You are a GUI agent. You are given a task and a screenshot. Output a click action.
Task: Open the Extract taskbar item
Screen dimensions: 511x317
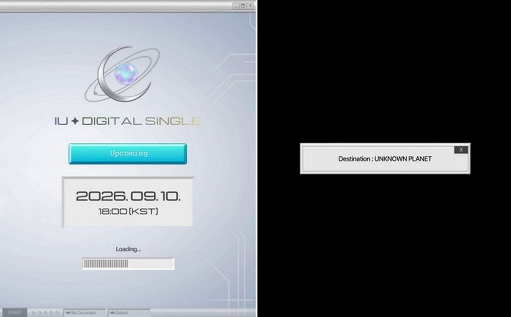tap(129, 313)
